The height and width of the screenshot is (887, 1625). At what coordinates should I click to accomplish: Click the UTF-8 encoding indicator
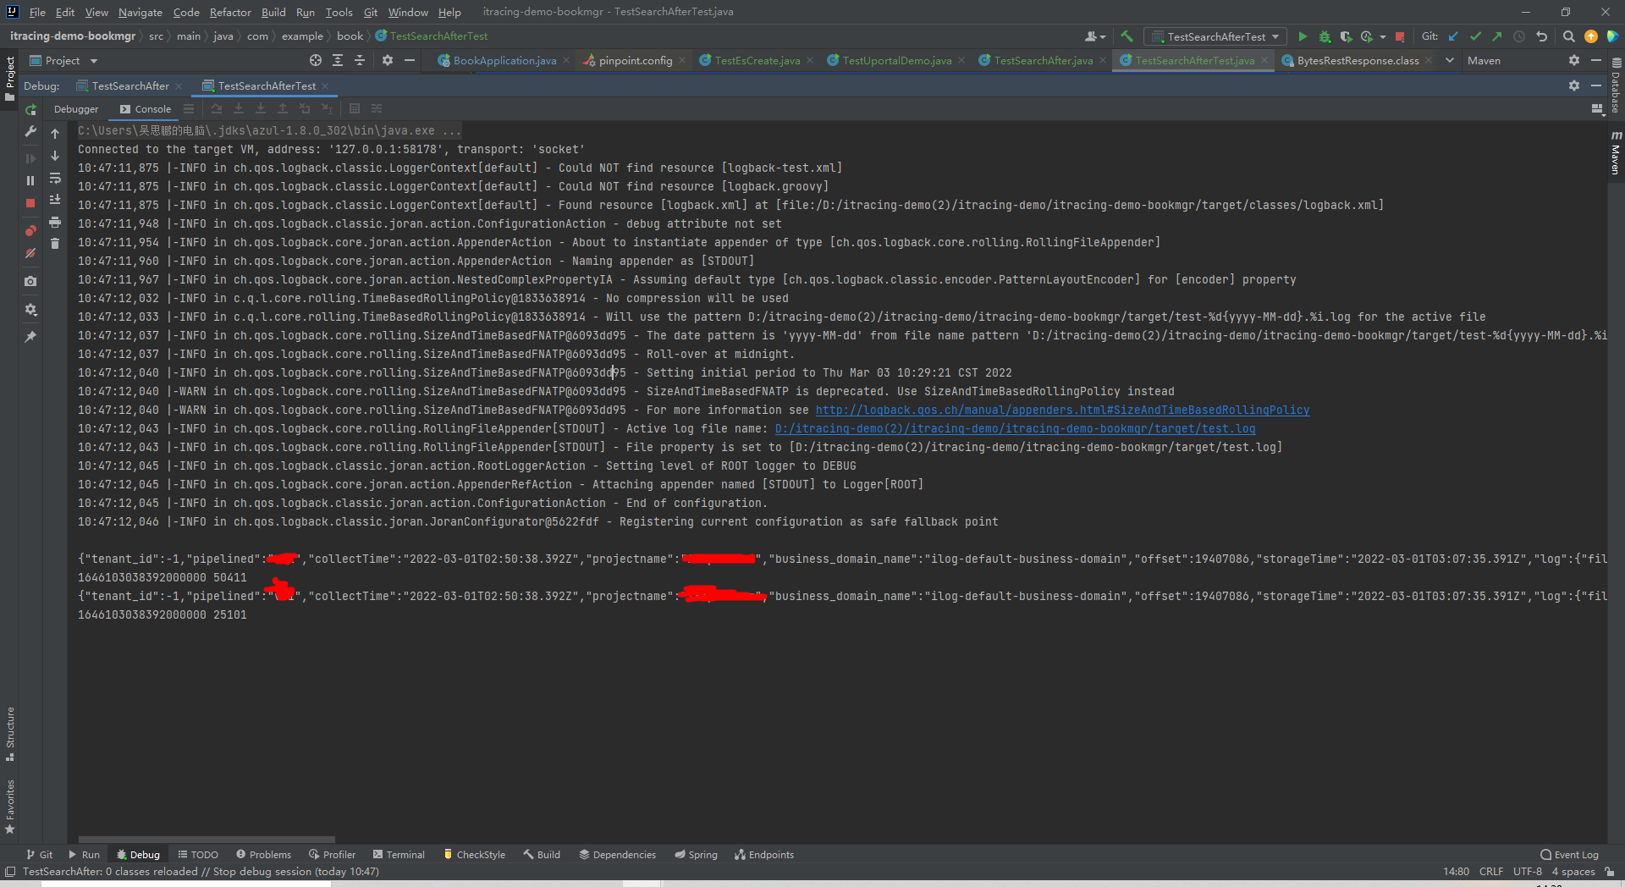tap(1528, 872)
